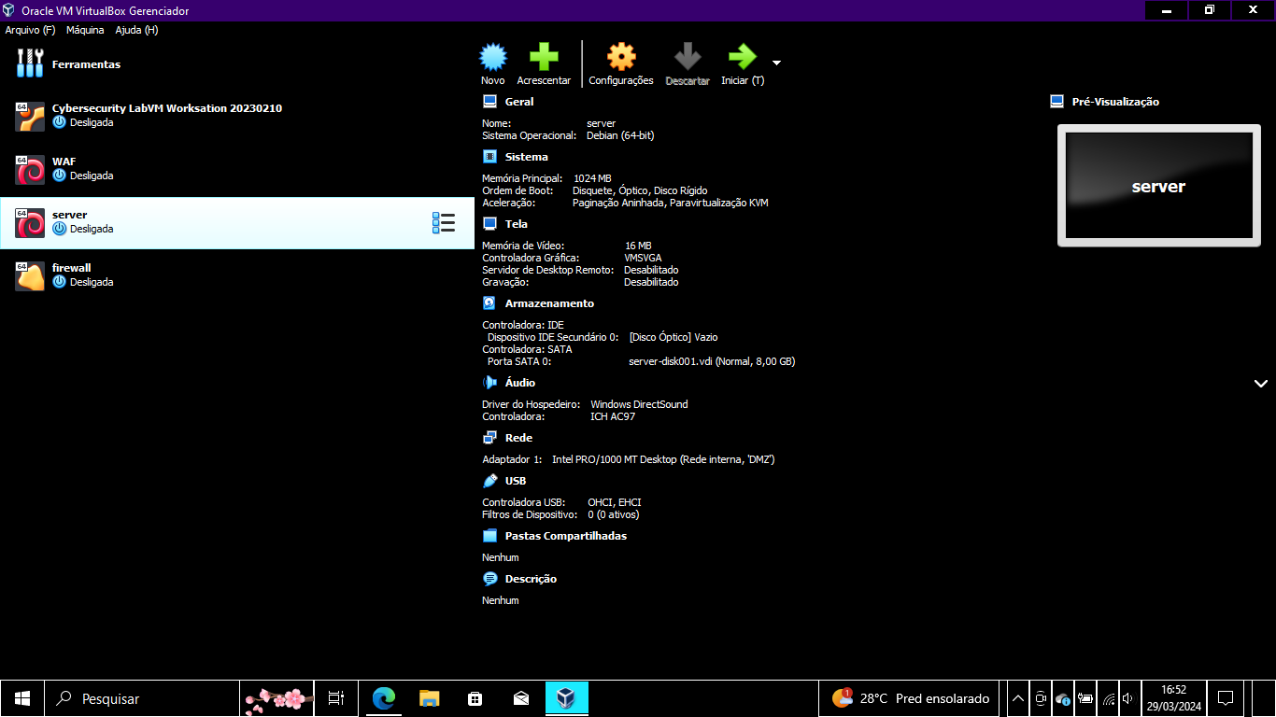1276x717 pixels.
Task: Click the Sistema chip icon
Action: pyautogui.click(x=489, y=157)
